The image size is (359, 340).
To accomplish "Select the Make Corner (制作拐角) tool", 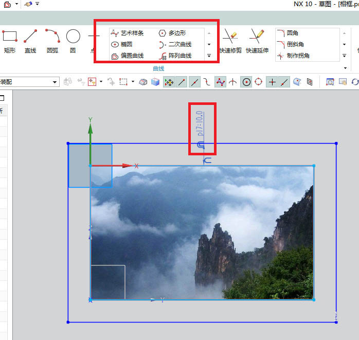I will tap(293, 56).
